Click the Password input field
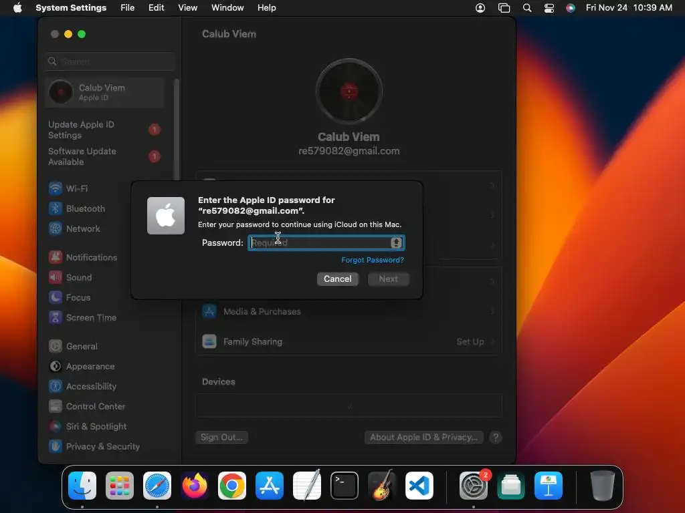This screenshot has width=685, height=513. pos(326,243)
